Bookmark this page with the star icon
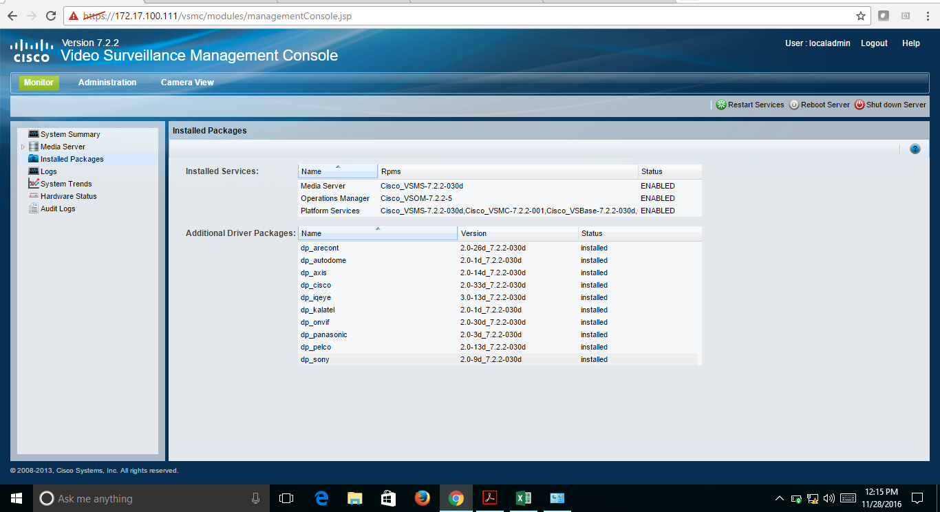This screenshot has height=512, width=940. coord(860,16)
